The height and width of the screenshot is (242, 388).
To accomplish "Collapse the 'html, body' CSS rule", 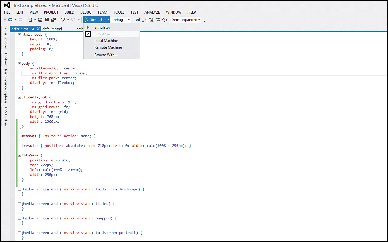I will click(19, 34).
